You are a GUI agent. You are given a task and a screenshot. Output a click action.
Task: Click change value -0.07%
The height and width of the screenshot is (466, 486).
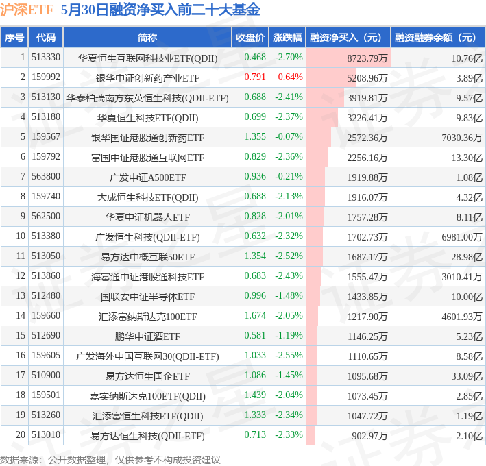click(289, 136)
